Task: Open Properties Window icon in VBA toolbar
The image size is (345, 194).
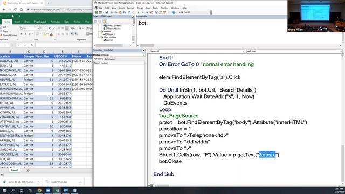Action: point(161,12)
